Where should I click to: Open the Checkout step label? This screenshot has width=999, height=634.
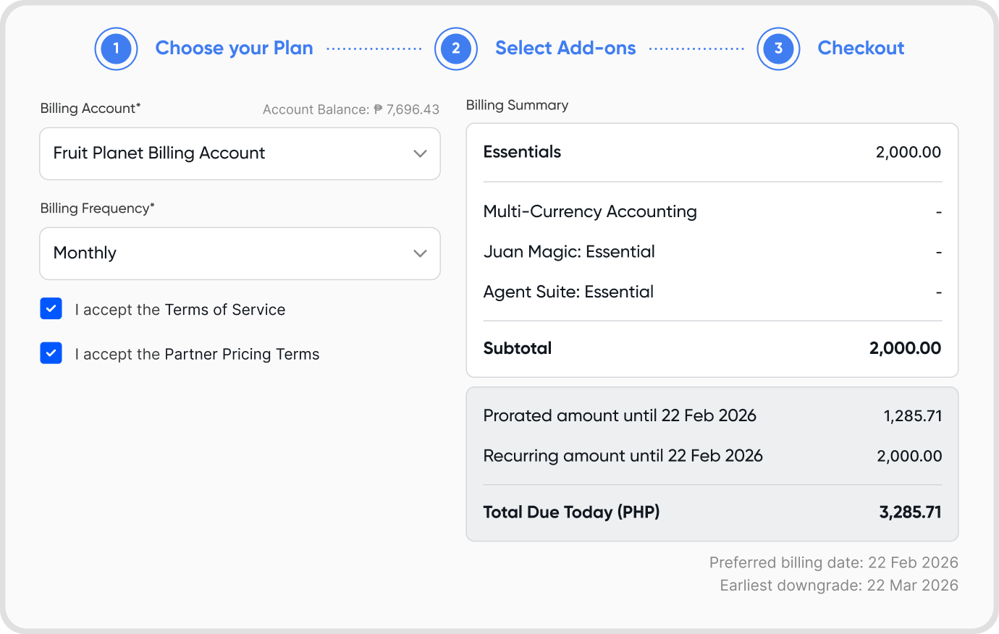861,48
